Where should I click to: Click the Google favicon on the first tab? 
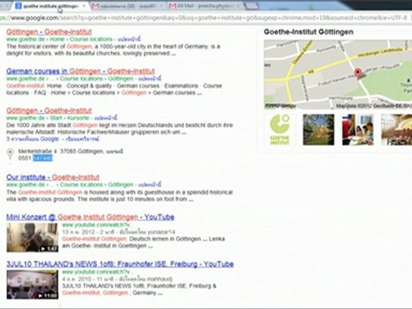pyautogui.click(x=18, y=6)
